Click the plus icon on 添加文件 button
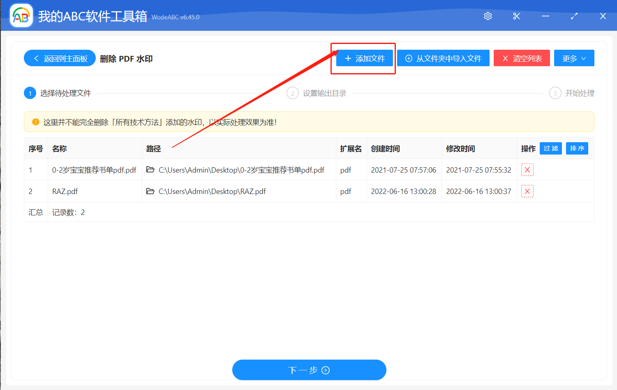This screenshot has height=390, width=617. tap(348, 58)
